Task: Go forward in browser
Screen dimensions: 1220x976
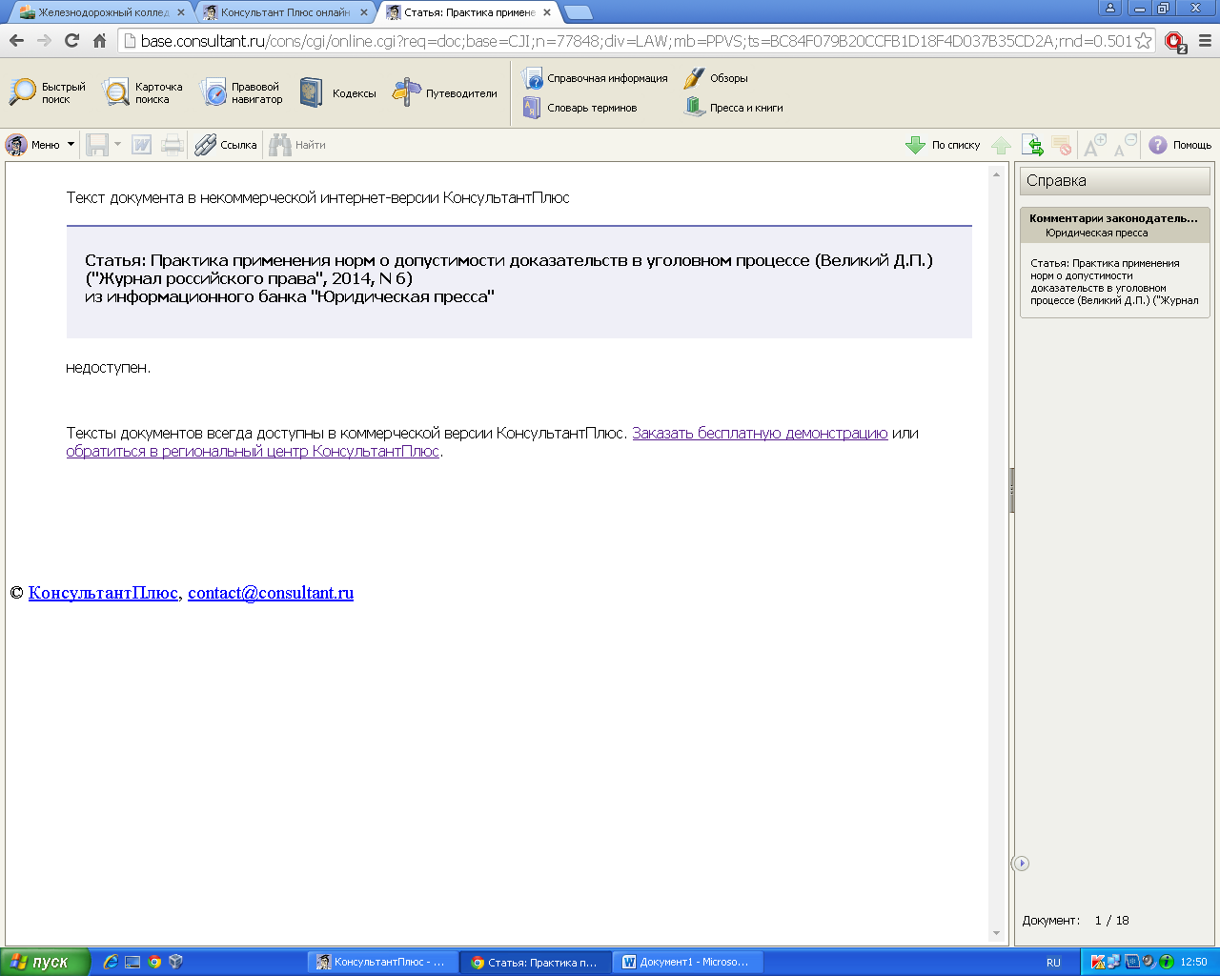Action: pyautogui.click(x=44, y=41)
